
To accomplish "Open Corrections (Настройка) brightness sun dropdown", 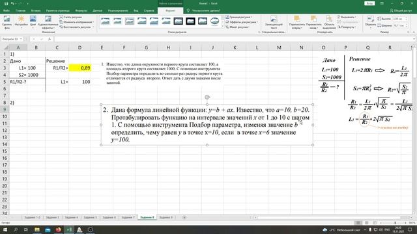I will (x=21, y=22).
